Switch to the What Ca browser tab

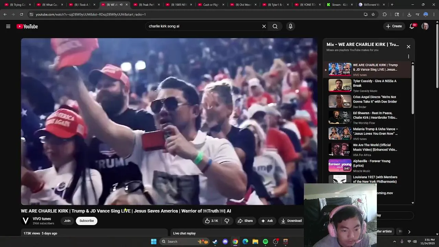49,5
